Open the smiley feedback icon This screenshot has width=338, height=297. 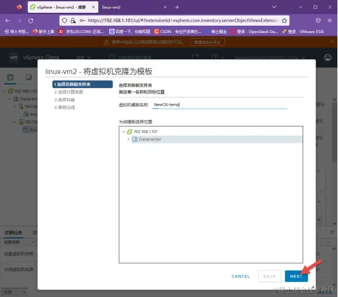click(x=328, y=57)
